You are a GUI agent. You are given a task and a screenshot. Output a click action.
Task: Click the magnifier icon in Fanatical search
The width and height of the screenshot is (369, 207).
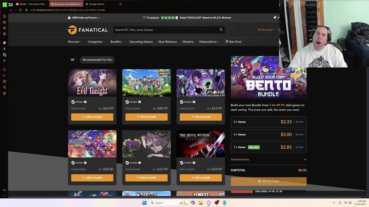(221, 30)
